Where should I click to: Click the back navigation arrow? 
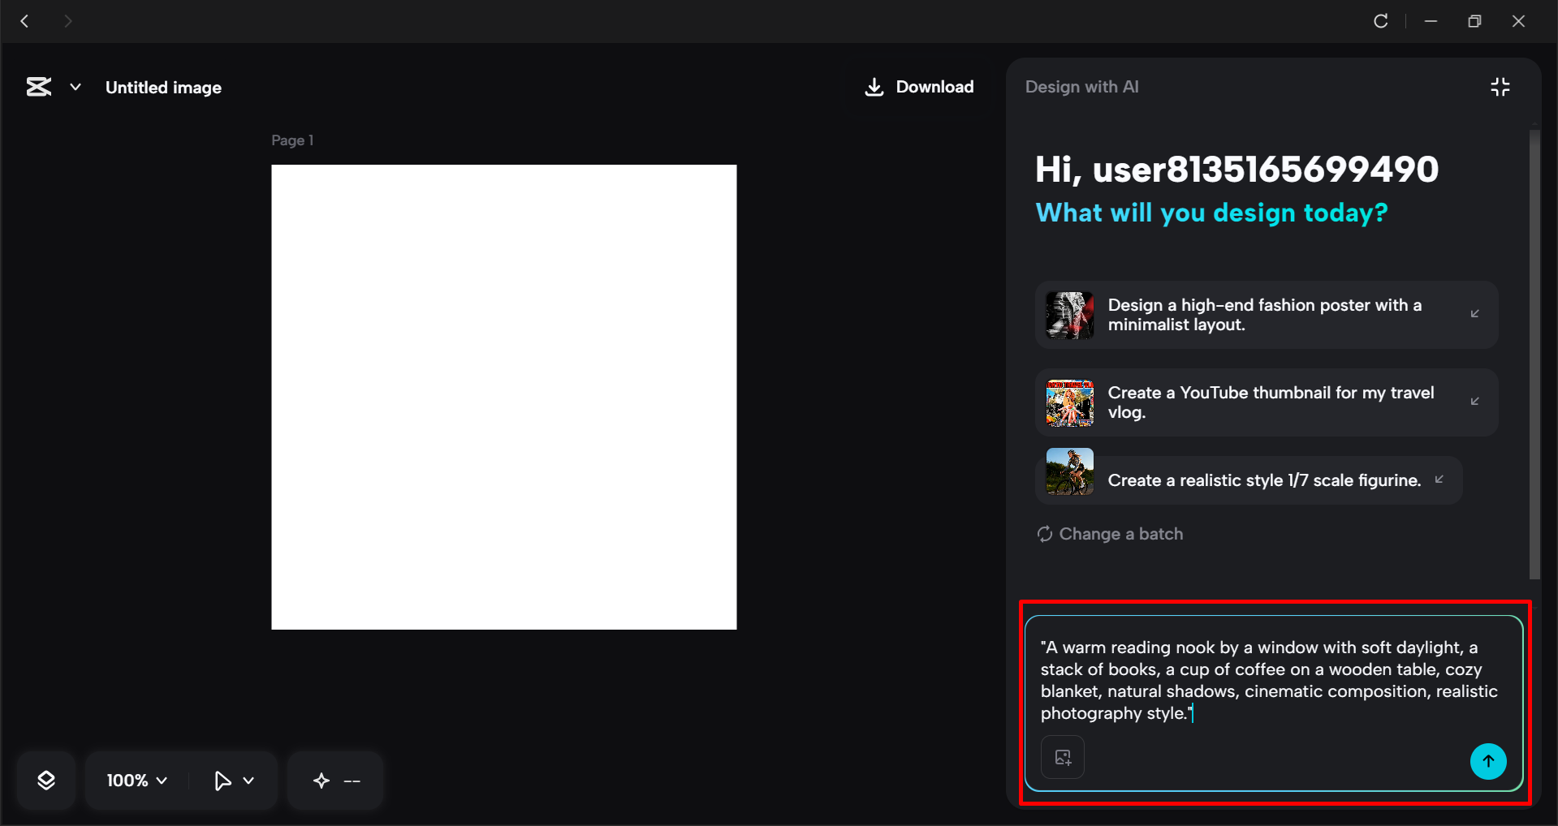point(24,21)
